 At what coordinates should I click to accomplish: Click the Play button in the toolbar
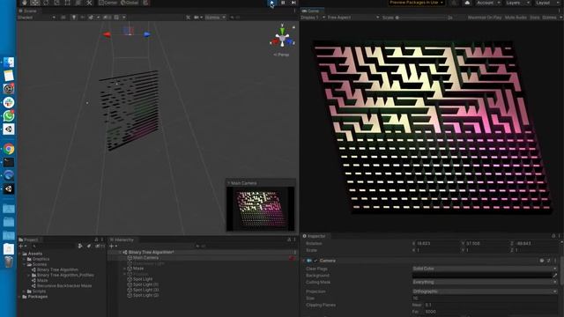point(272,3)
